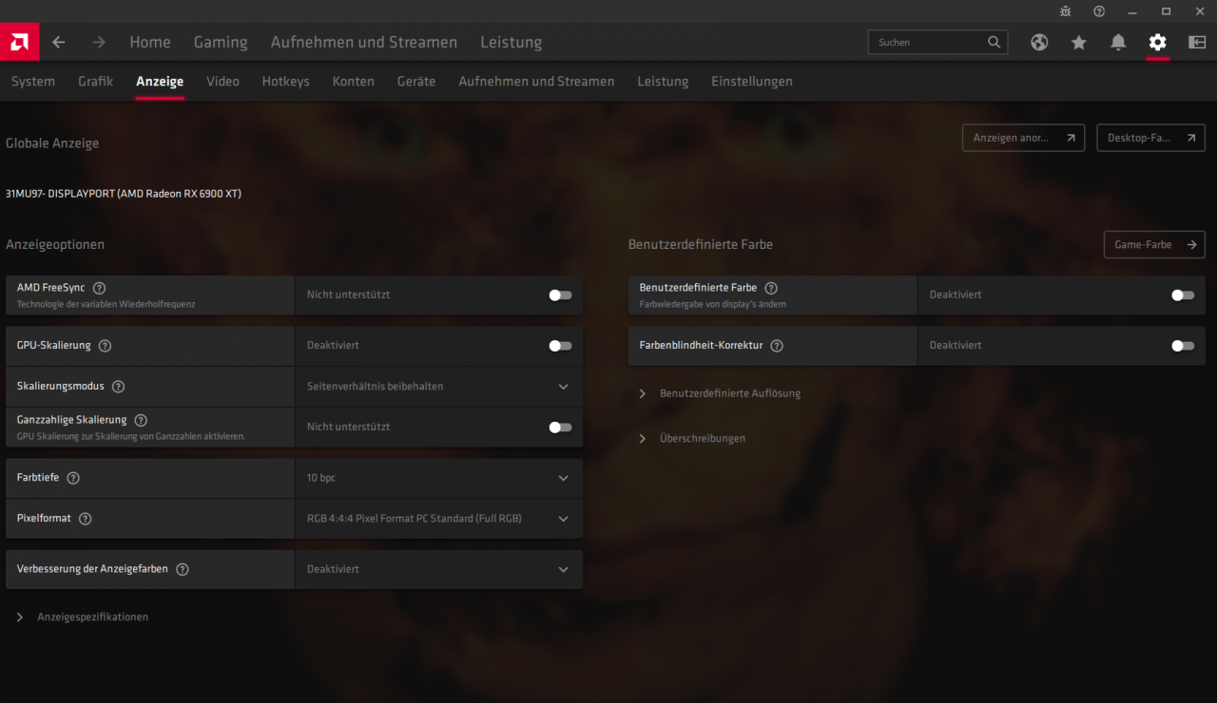The height and width of the screenshot is (703, 1217).
Task: Switch to Aufnehmen und Streamen settings tab
Action: coord(536,82)
